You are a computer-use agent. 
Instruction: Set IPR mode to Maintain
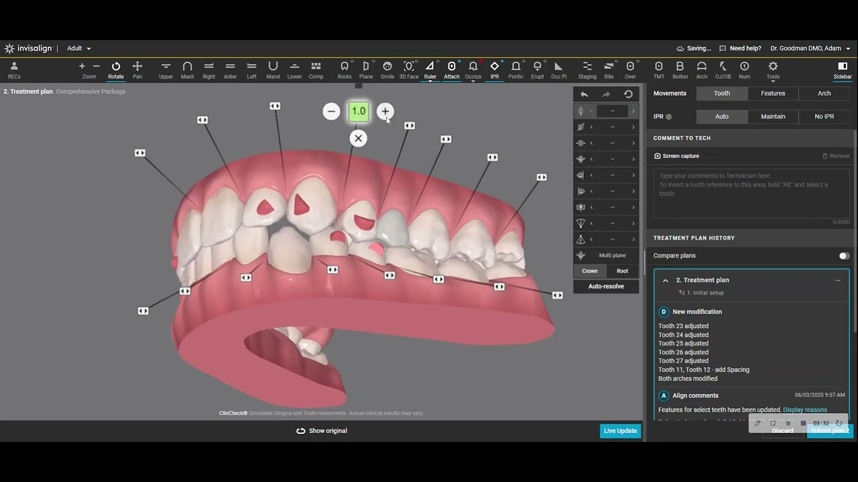pyautogui.click(x=773, y=116)
